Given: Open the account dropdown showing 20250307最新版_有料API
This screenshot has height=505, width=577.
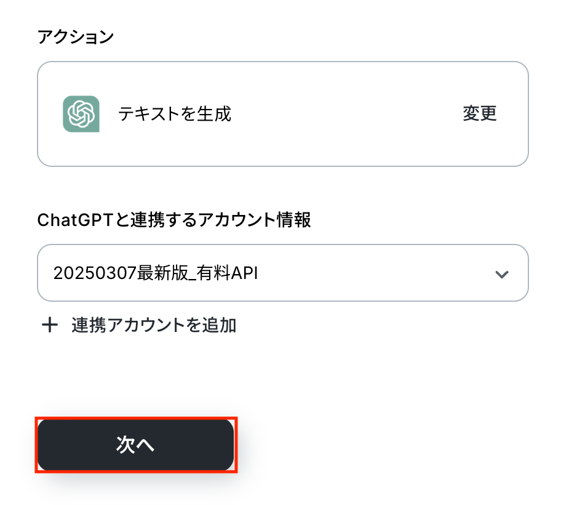Looking at the screenshot, I should 282,273.
